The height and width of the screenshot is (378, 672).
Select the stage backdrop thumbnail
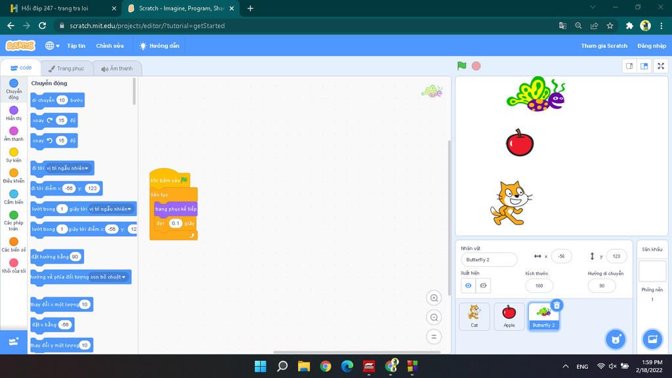(652, 271)
